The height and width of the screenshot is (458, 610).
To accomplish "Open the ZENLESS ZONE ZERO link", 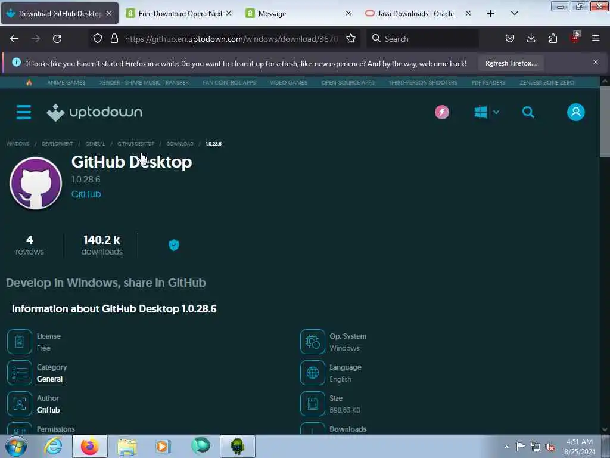I will tap(547, 82).
